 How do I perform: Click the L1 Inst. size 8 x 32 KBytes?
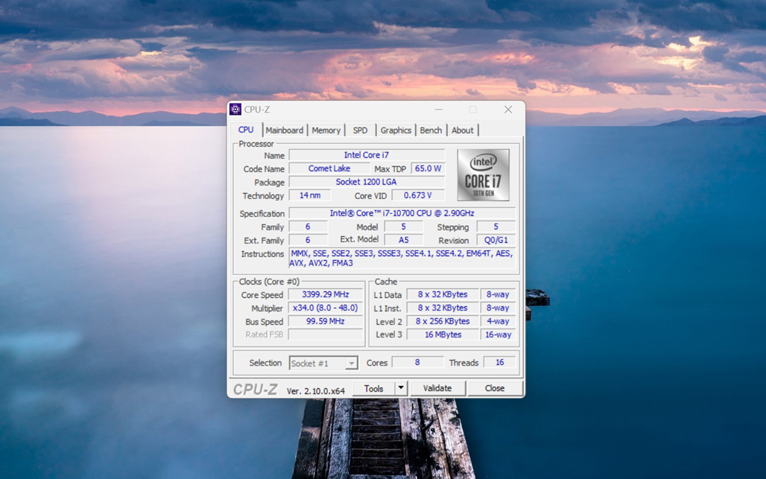click(443, 308)
